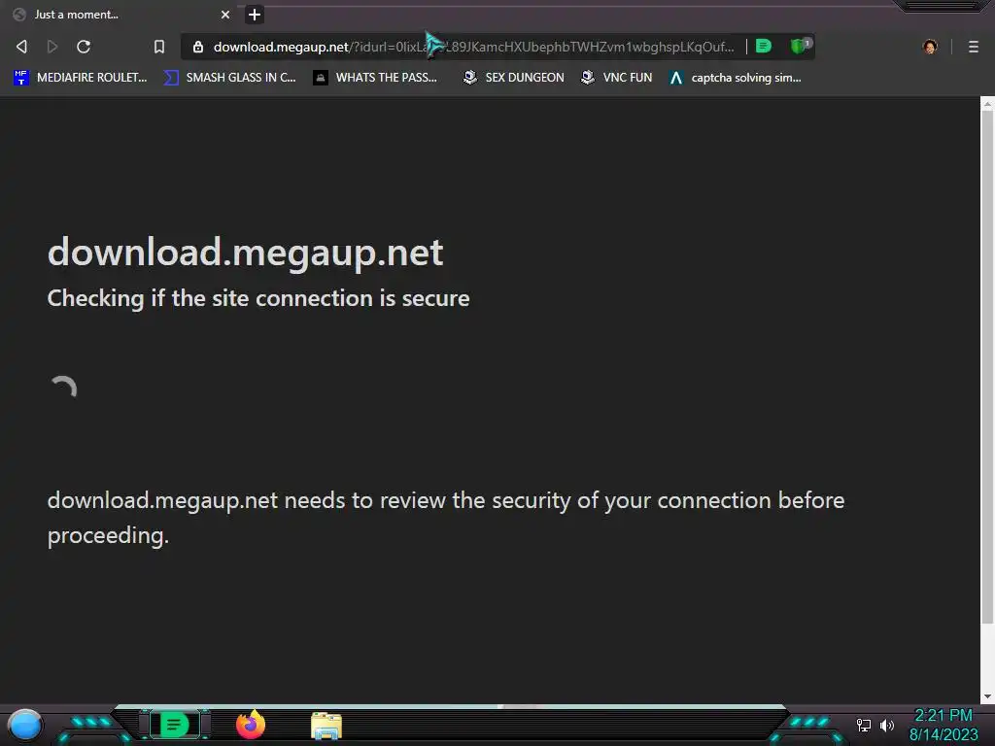Image resolution: width=995 pixels, height=746 pixels.
Task: Click 'Checking if the site connection is secure'
Action: (258, 298)
